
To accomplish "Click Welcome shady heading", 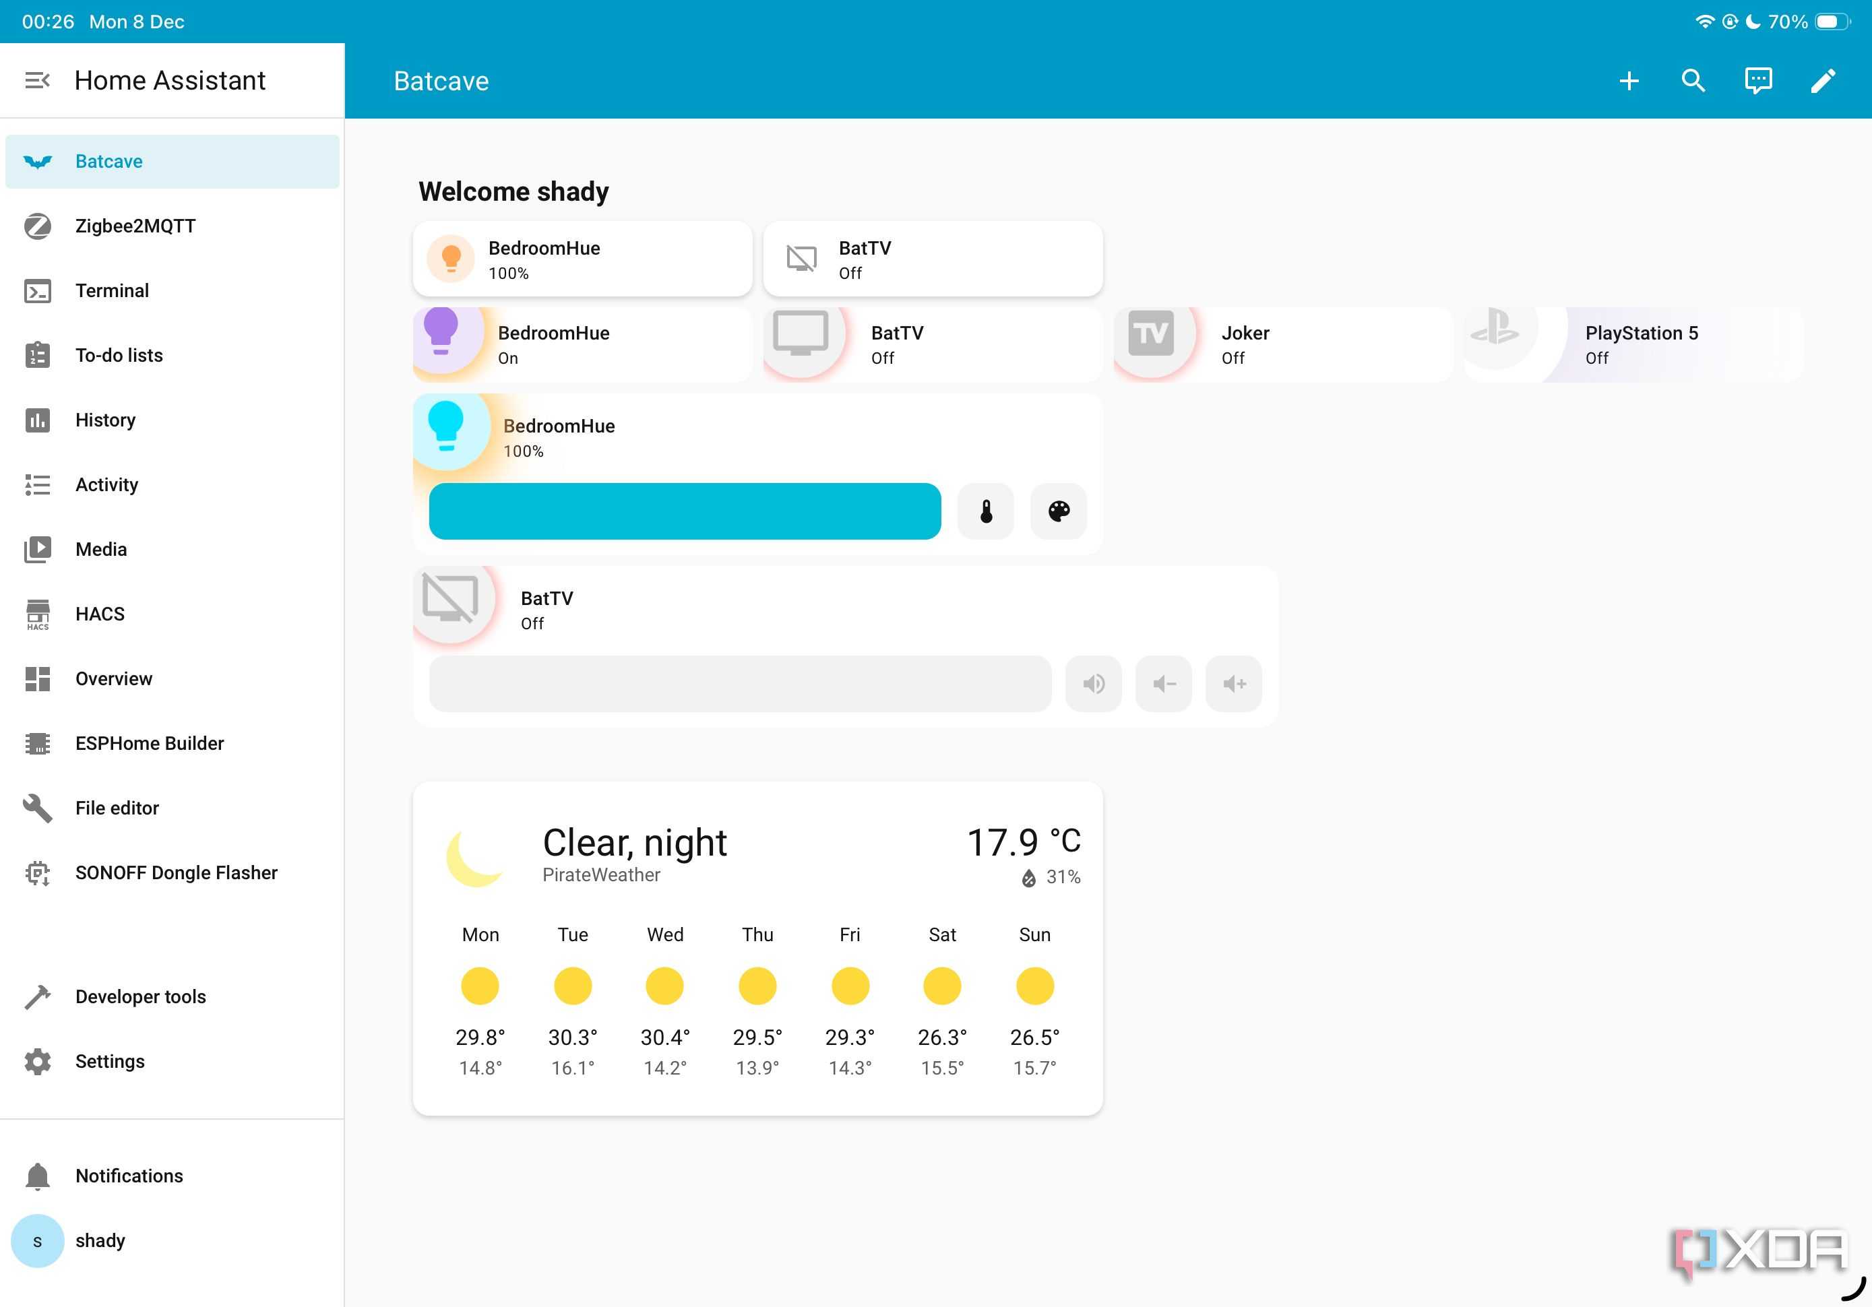I will click(513, 191).
